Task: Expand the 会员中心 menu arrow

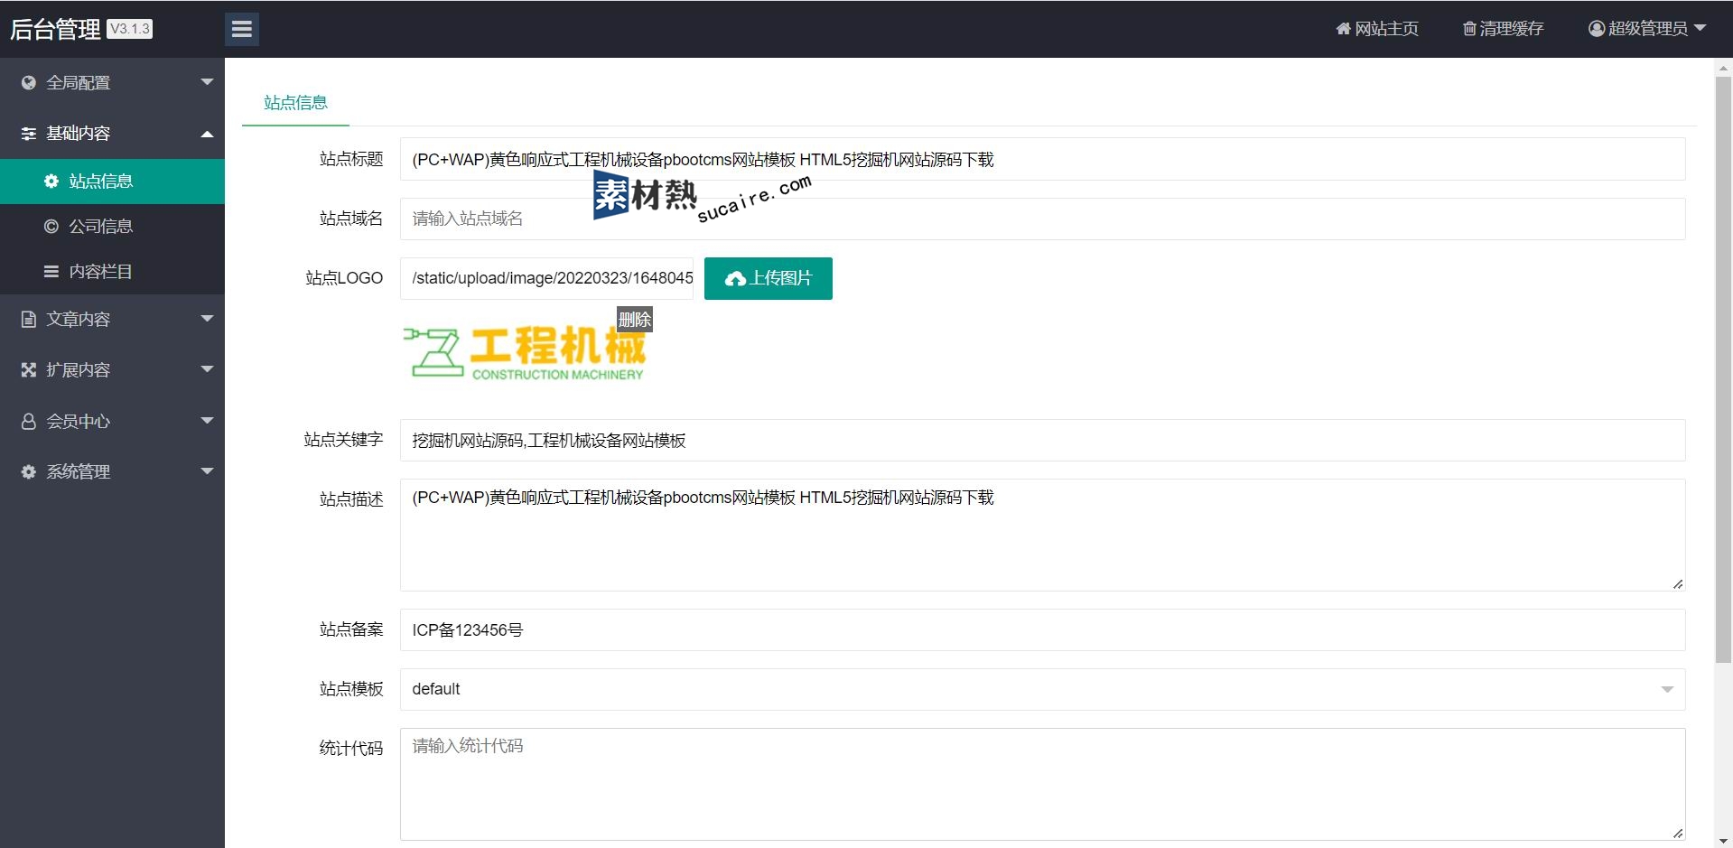Action: 207,421
